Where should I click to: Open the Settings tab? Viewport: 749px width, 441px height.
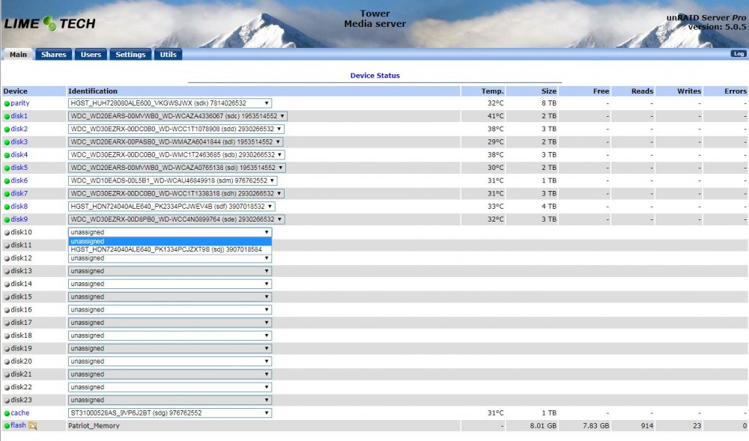[130, 55]
